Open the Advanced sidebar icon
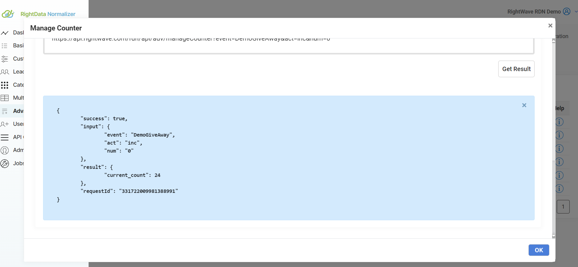The width and height of the screenshot is (578, 267). pos(5,111)
